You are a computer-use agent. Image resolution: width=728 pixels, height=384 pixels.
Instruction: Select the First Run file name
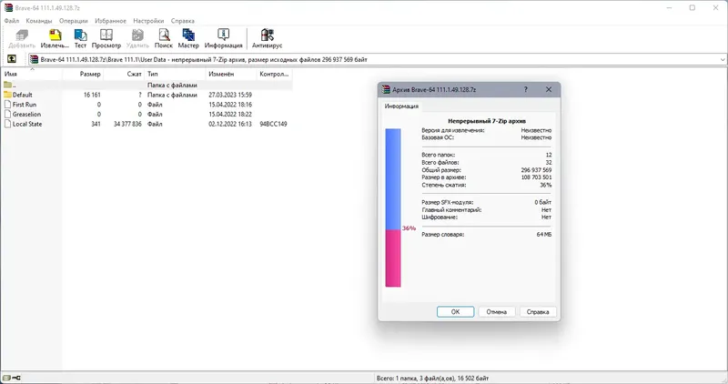click(25, 105)
